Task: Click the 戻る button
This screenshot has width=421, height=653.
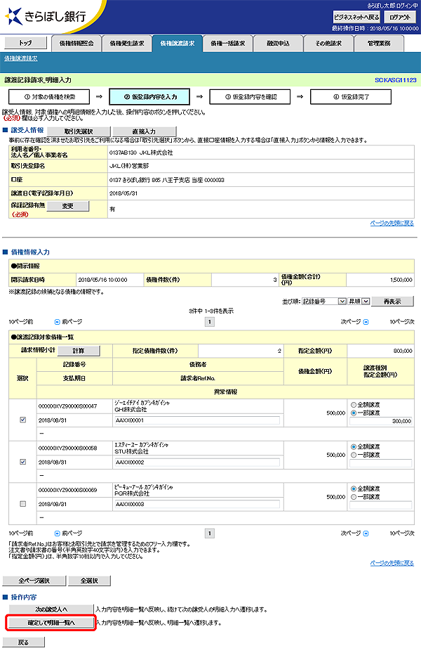Action: coord(24,642)
